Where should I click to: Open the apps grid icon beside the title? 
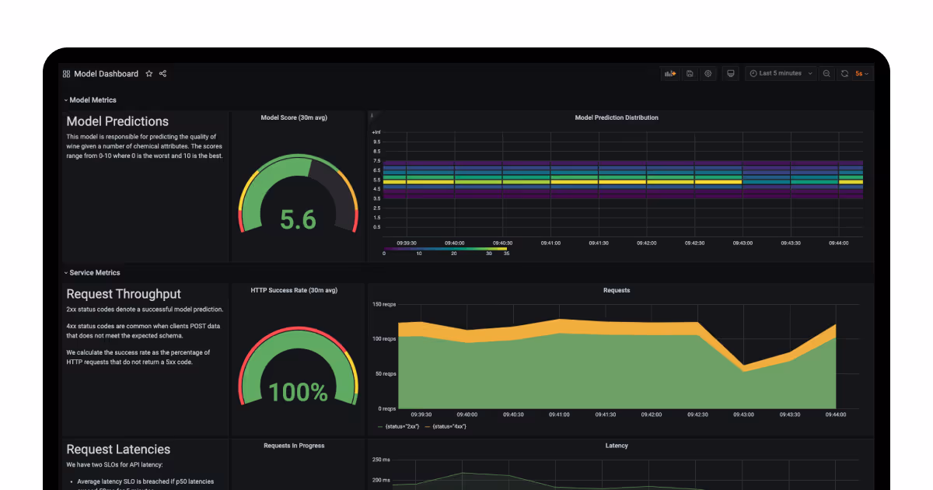(x=65, y=73)
